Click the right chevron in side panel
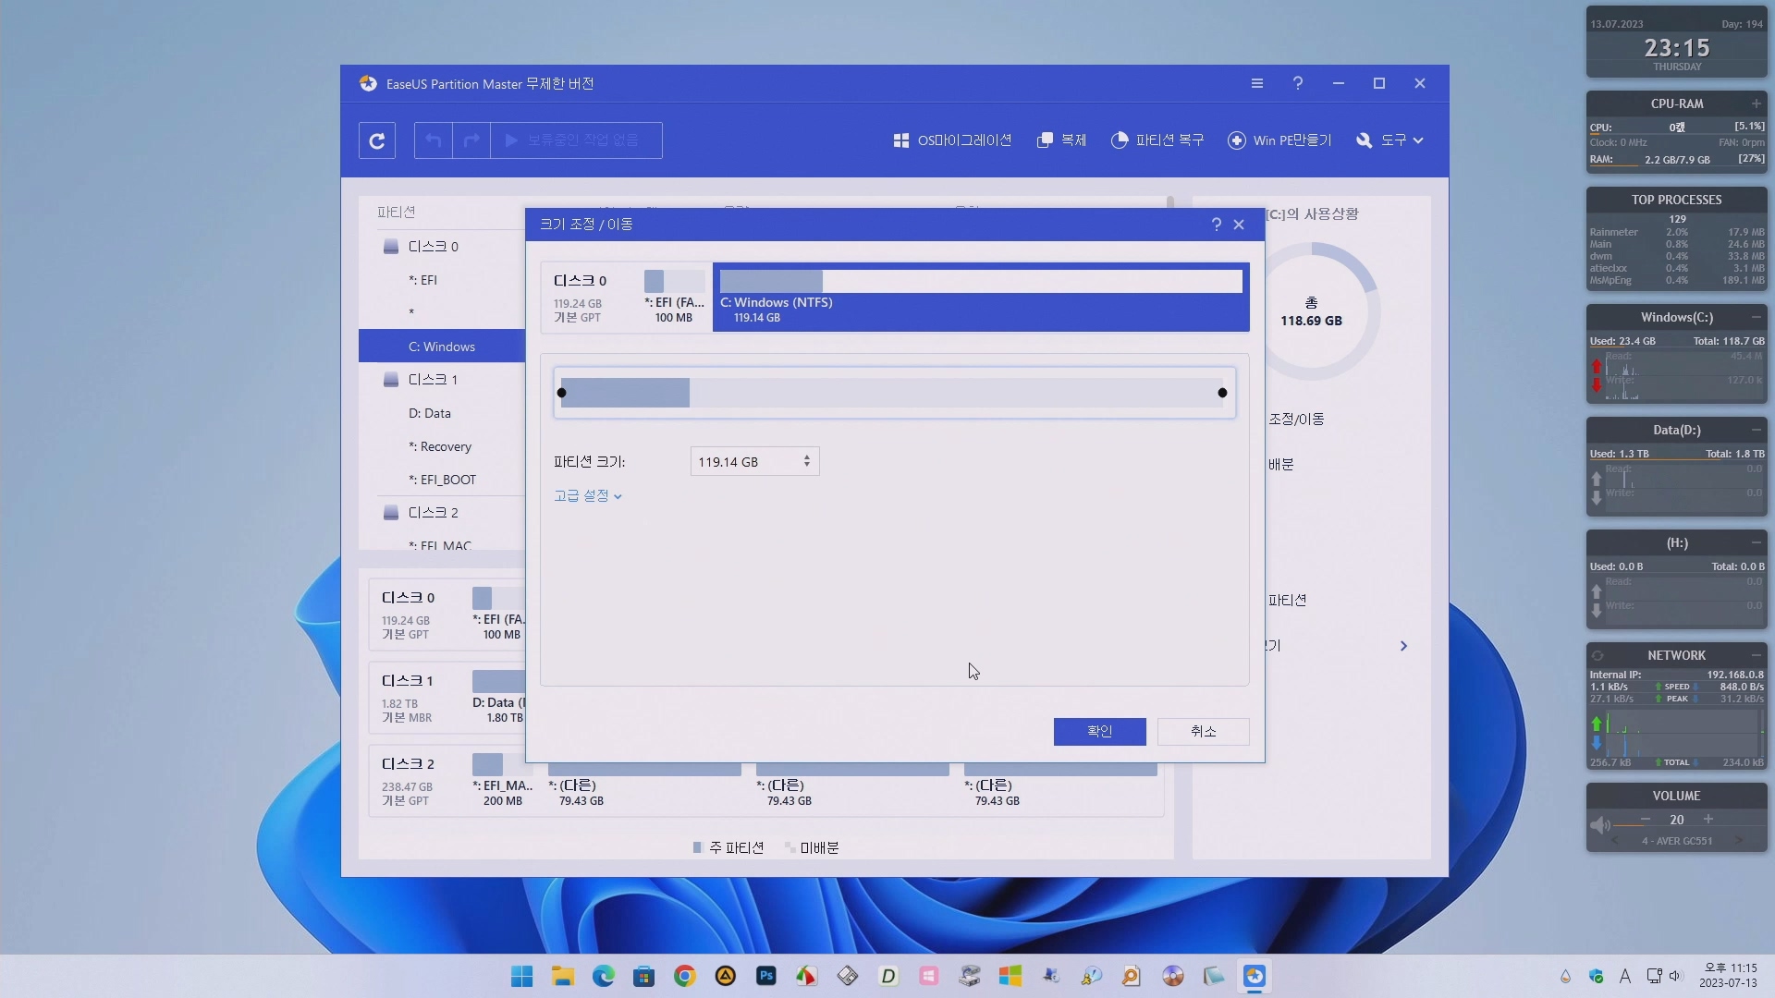The width and height of the screenshot is (1775, 998). coord(1403,646)
